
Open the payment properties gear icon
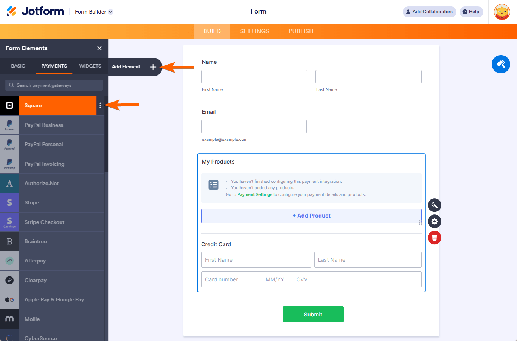(434, 221)
